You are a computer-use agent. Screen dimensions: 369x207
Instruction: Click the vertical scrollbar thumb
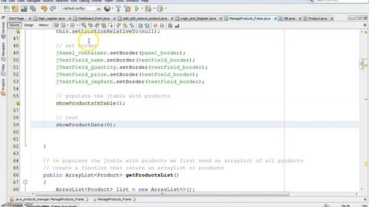click(x=362, y=64)
